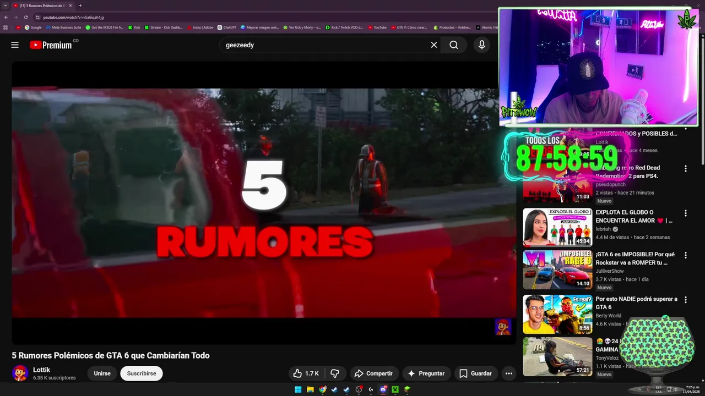Open the ChatGPT bookmark
The image size is (705, 396).
tap(226, 27)
